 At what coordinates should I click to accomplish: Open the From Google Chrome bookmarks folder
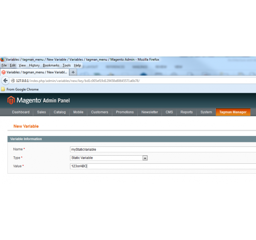[x=20, y=89]
